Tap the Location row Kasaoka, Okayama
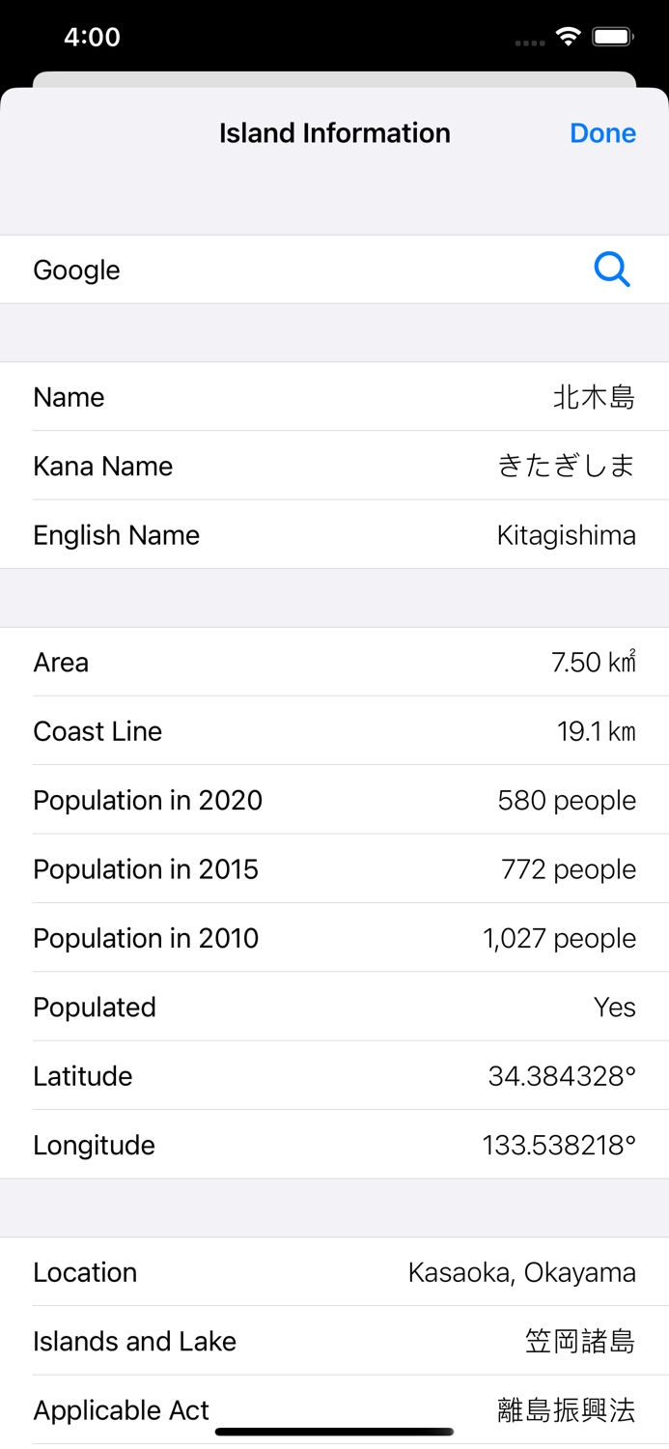 pos(334,1272)
